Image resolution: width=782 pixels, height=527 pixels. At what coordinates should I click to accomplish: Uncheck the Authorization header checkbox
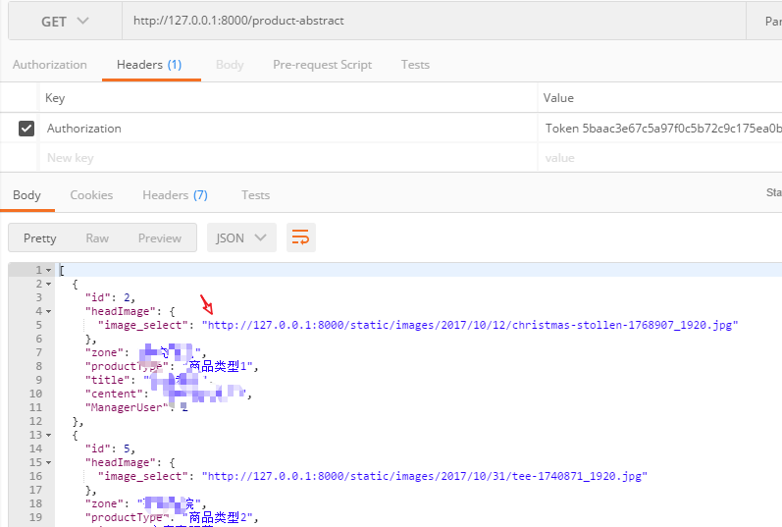[x=26, y=129]
